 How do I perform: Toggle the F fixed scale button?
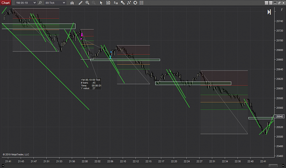(x=282, y=10)
